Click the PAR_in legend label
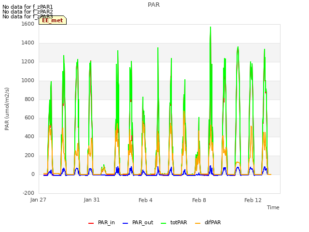Image resolution: width=309 pixels, height=232 pixels. click(106, 222)
